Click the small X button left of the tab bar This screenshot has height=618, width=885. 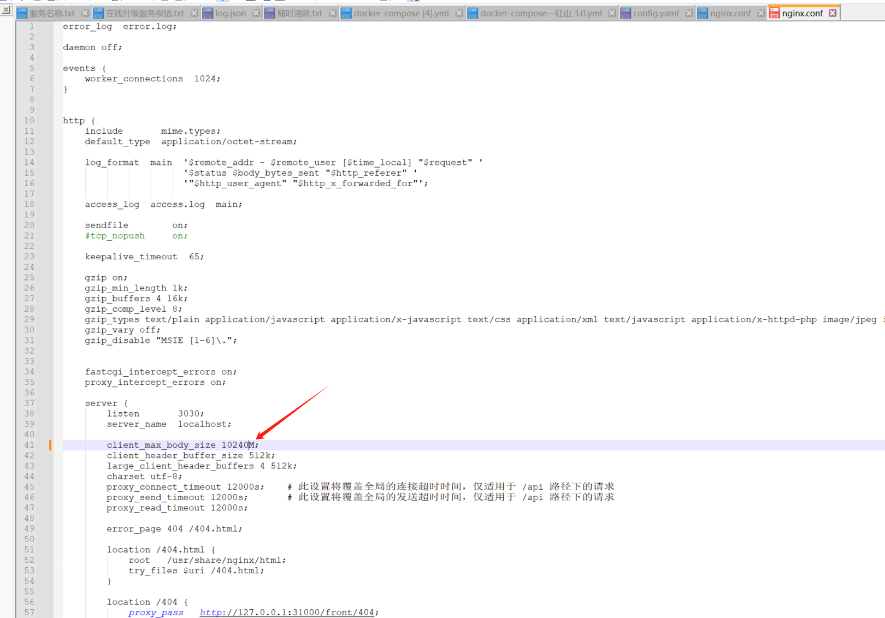pos(6,10)
